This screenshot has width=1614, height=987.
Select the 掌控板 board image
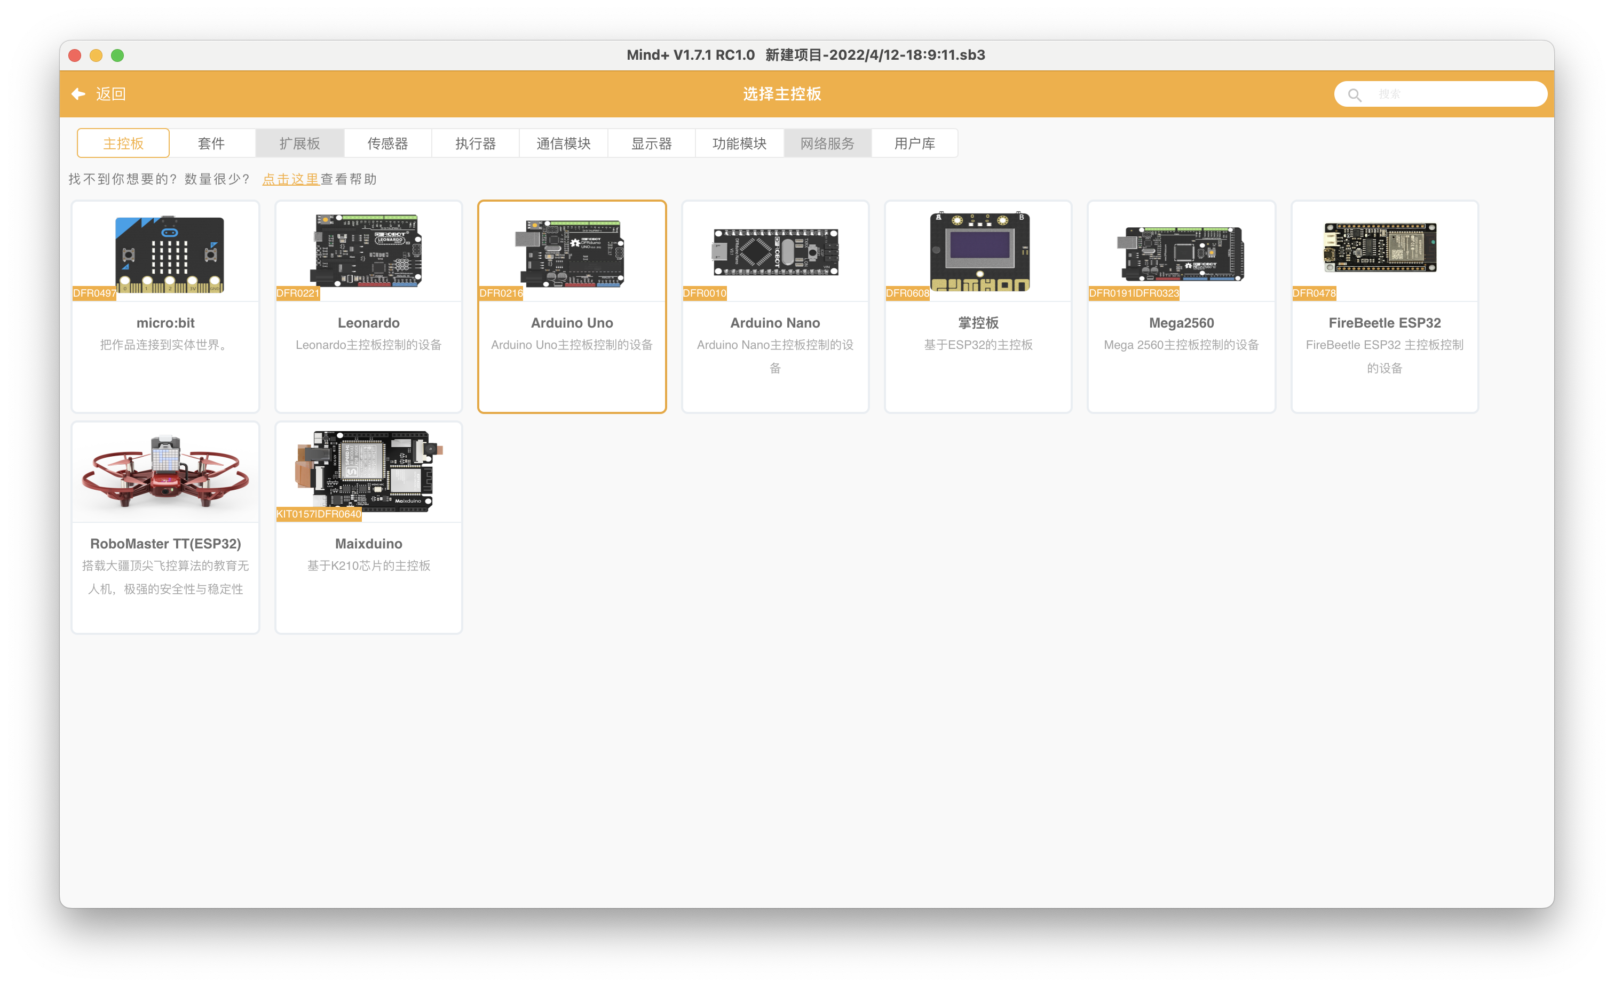coord(979,251)
